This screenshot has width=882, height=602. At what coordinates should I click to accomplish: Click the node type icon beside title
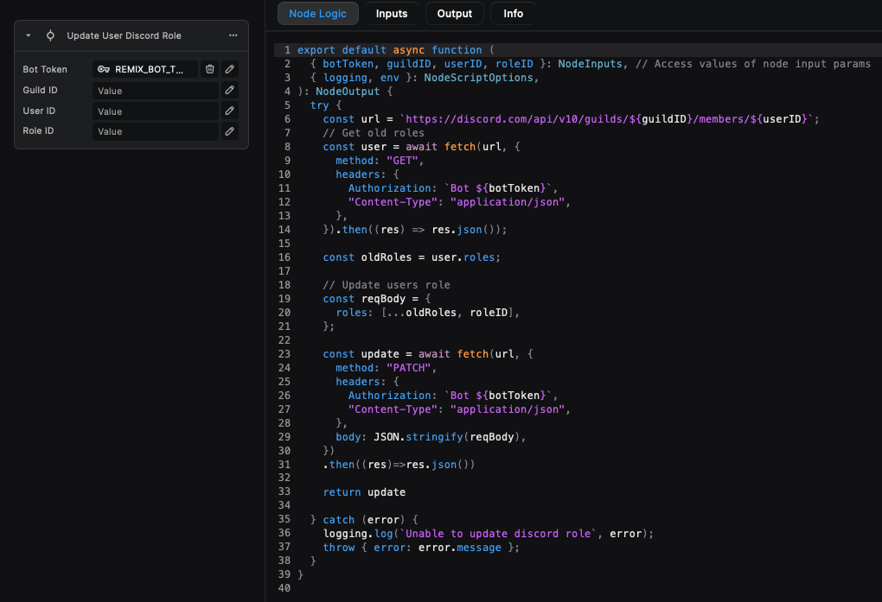coord(50,35)
